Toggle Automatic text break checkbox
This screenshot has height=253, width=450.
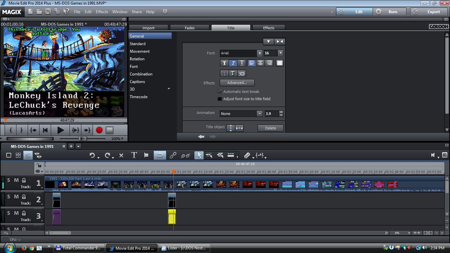point(220,91)
